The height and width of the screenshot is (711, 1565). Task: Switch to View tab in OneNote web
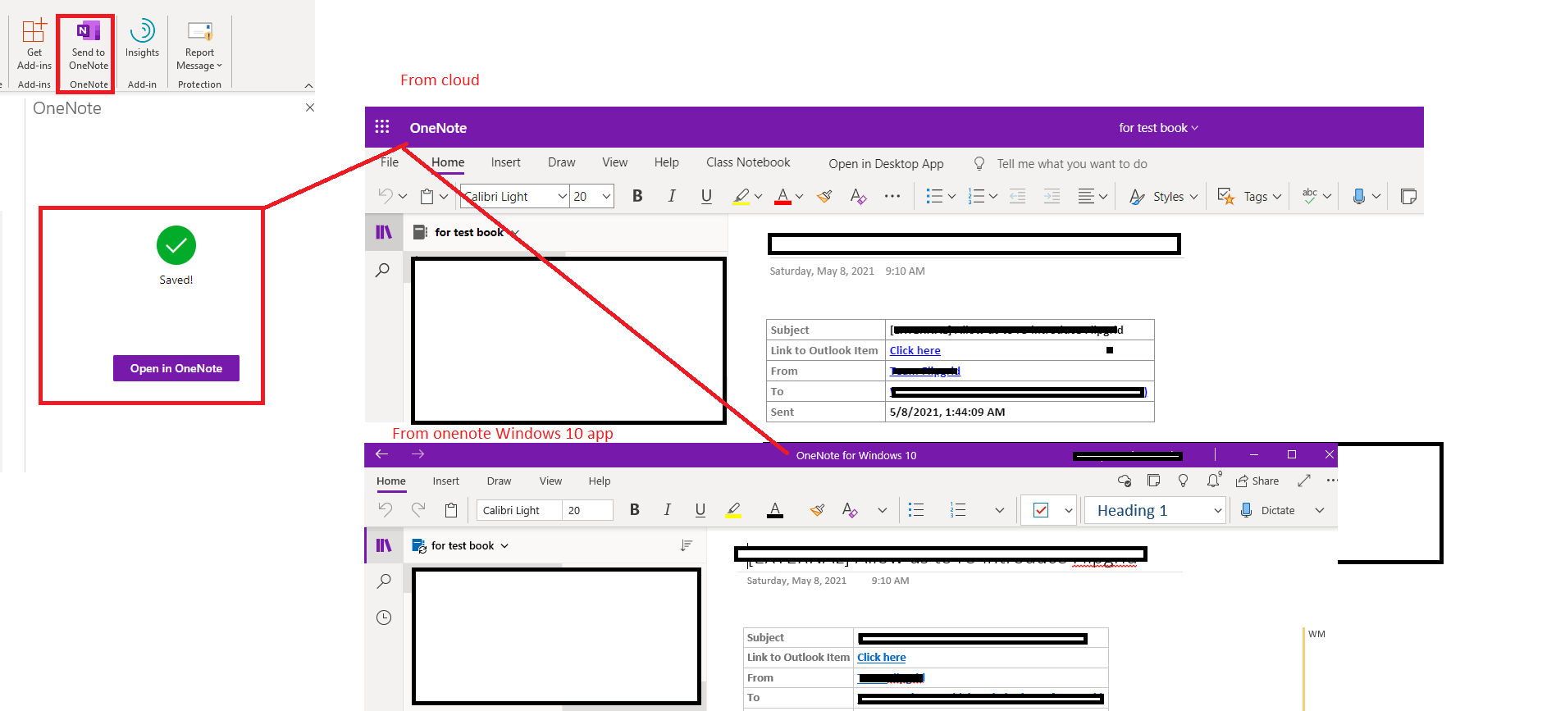click(x=615, y=162)
